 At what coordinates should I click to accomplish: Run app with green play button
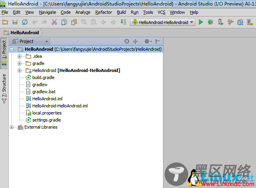click(201, 22)
